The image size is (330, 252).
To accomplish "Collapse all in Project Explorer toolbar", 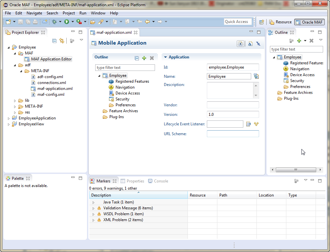I will click(55, 41).
